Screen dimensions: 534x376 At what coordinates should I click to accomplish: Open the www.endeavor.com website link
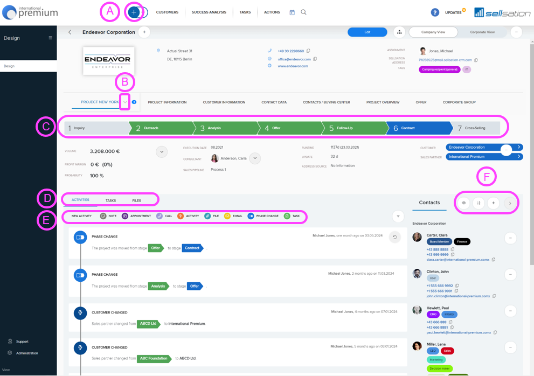tap(293, 66)
